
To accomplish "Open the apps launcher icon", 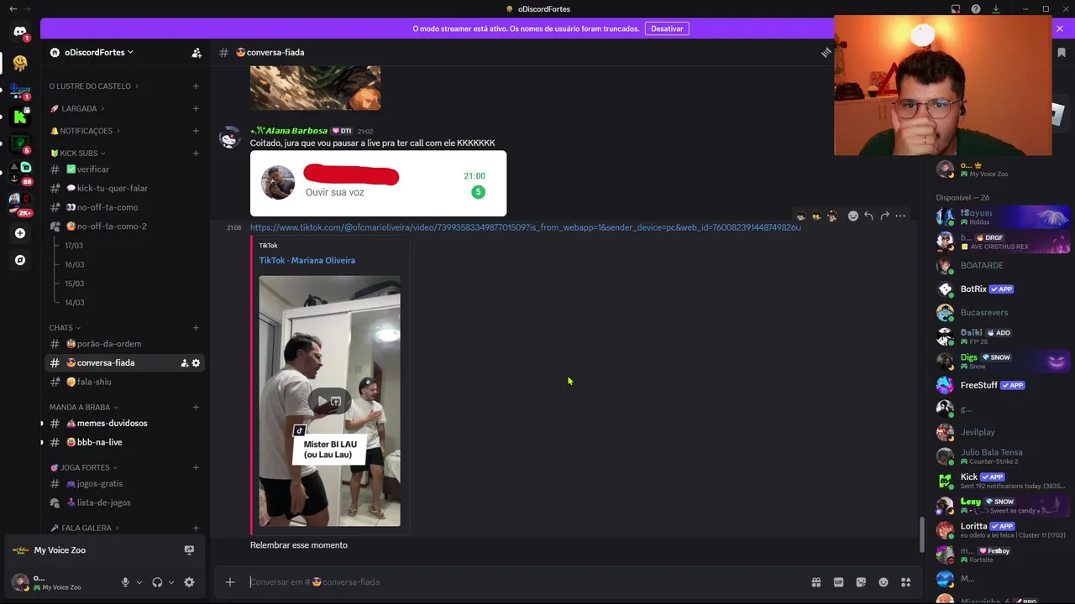I will [x=905, y=582].
